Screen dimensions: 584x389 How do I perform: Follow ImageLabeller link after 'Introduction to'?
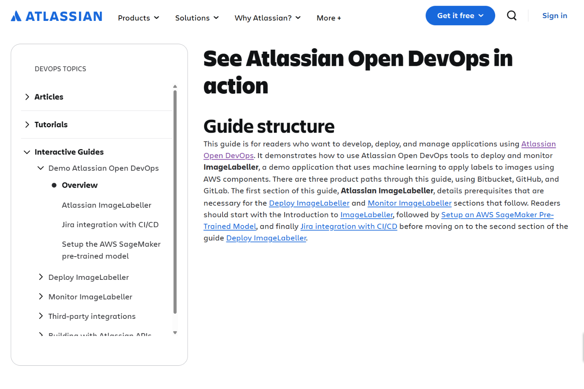click(367, 215)
